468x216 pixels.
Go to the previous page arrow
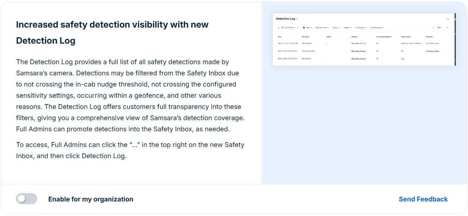pyautogui.click(x=433, y=28)
